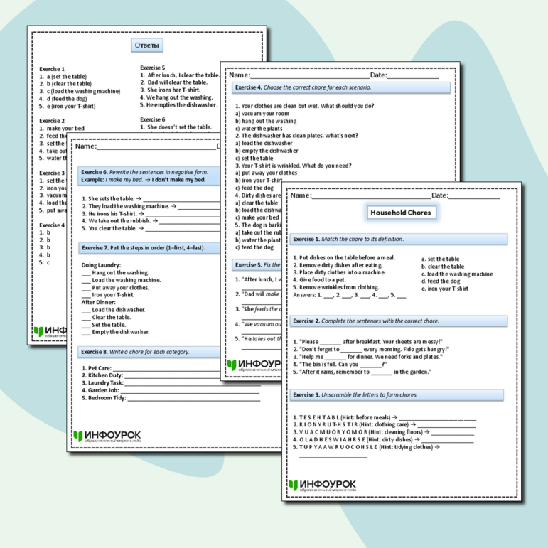Choose option 'a) vacuum your room'
Image resolution: width=548 pixels, height=548 pixels.
pos(262,113)
